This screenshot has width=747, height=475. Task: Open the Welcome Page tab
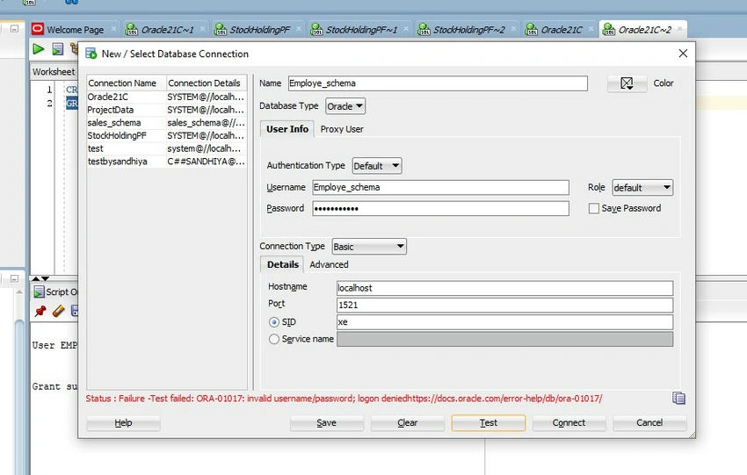click(76, 30)
